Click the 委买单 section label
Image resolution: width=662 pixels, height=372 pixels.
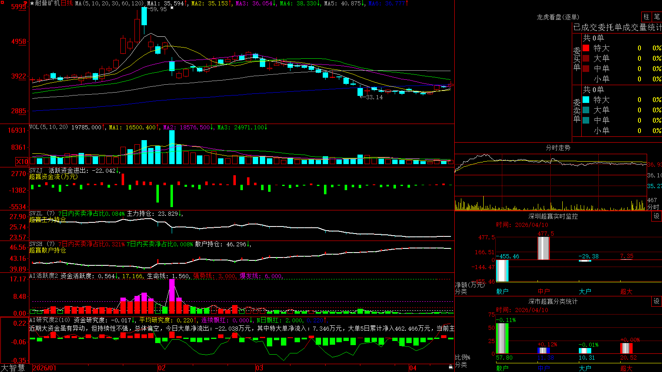(x=577, y=59)
